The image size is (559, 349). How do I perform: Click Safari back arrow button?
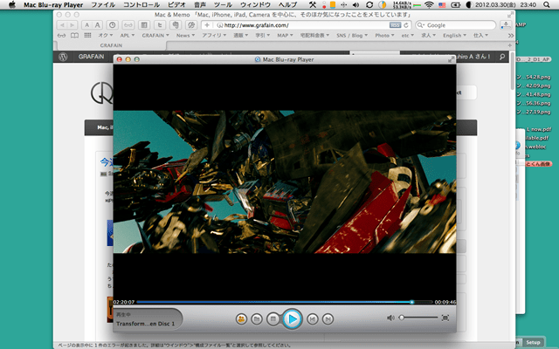pyautogui.click(x=62, y=25)
